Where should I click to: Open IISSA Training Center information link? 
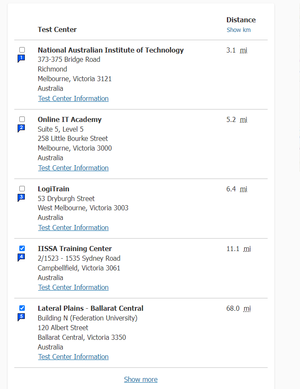tap(73, 287)
